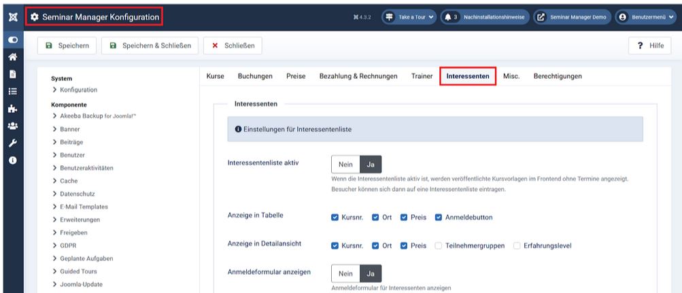Open the Home dashboard icon in sidebar
The height and width of the screenshot is (293, 682).
point(12,58)
